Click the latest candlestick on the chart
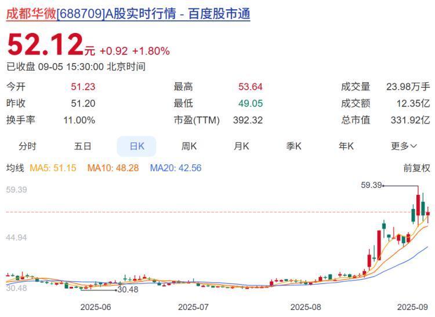 pyautogui.click(x=428, y=213)
